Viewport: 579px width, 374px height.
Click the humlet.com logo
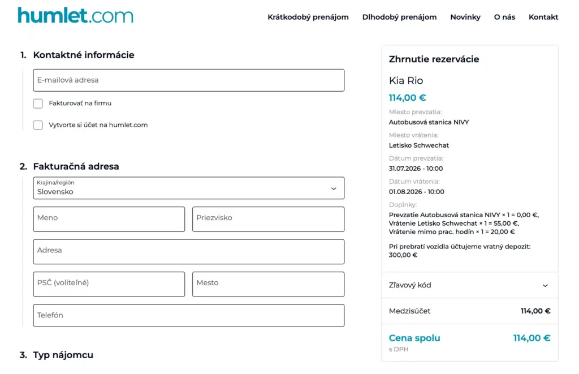click(75, 15)
